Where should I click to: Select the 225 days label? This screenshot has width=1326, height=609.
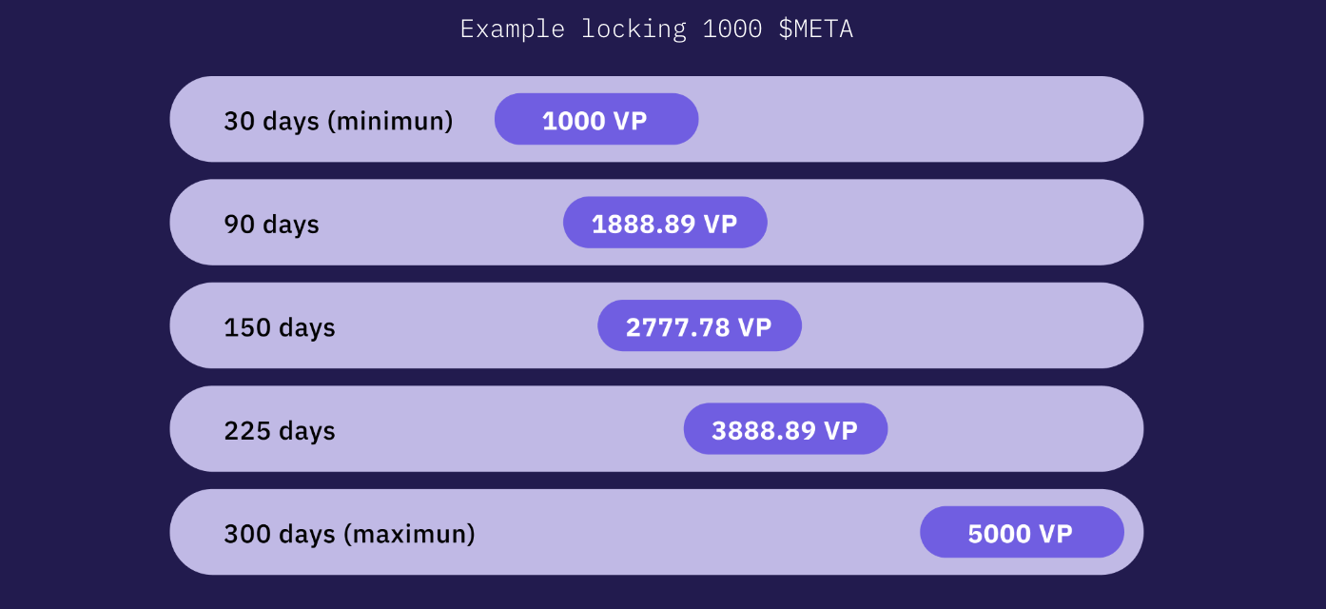tap(280, 430)
